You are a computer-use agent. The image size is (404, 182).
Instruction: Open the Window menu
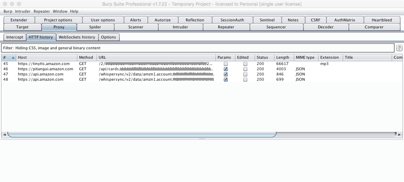pyautogui.click(x=60, y=11)
